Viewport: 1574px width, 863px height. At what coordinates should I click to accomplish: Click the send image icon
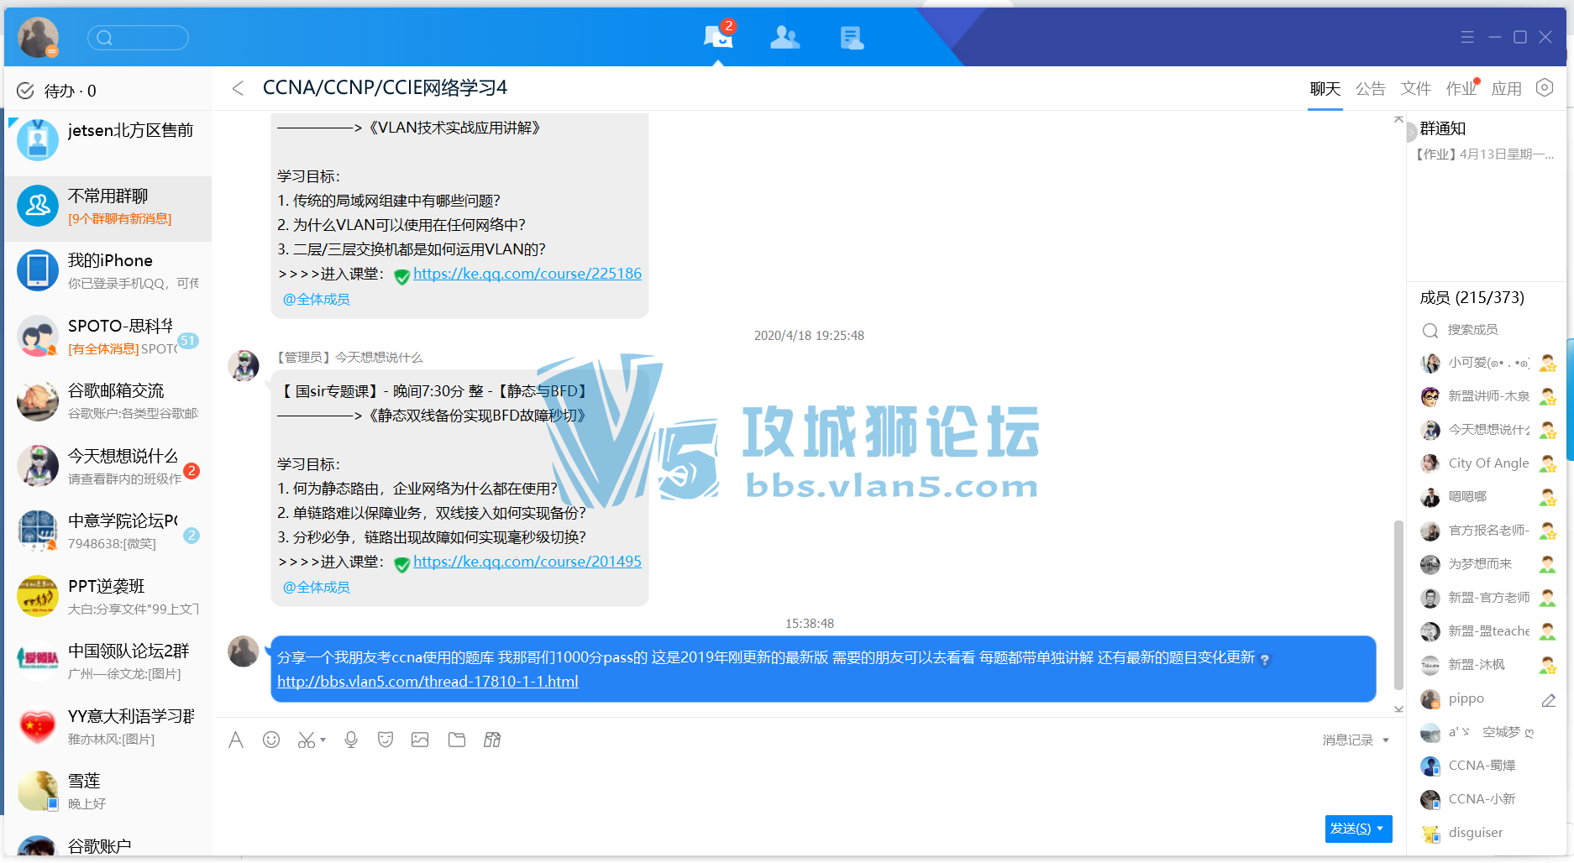click(x=420, y=740)
